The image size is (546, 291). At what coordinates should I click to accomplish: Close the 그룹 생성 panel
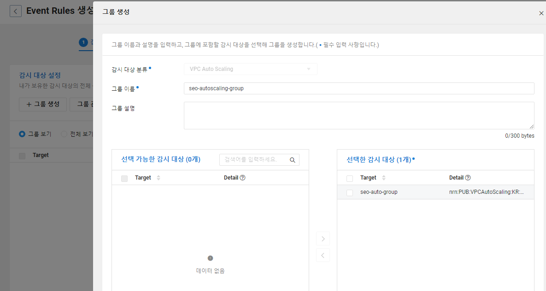pyautogui.click(x=541, y=13)
